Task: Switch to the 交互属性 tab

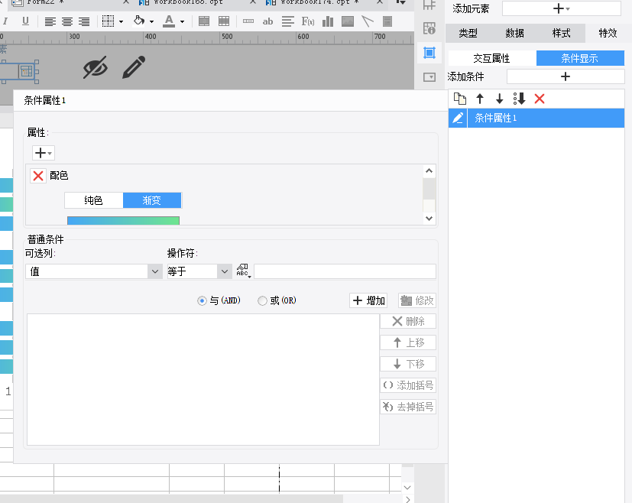Action: point(491,58)
